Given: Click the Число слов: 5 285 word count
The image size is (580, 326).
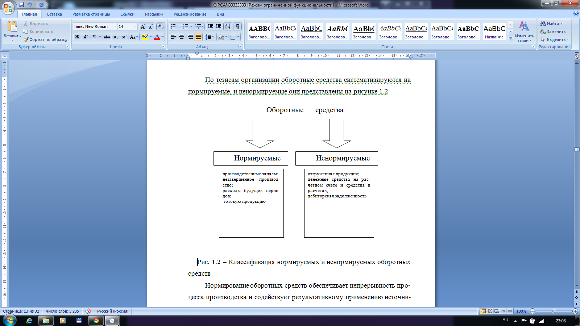Looking at the screenshot, I should pyautogui.click(x=62, y=311).
